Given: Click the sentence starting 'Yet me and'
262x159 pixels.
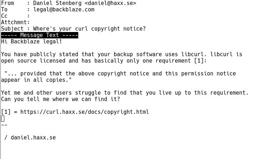Looking at the screenshot, I should [125, 92].
